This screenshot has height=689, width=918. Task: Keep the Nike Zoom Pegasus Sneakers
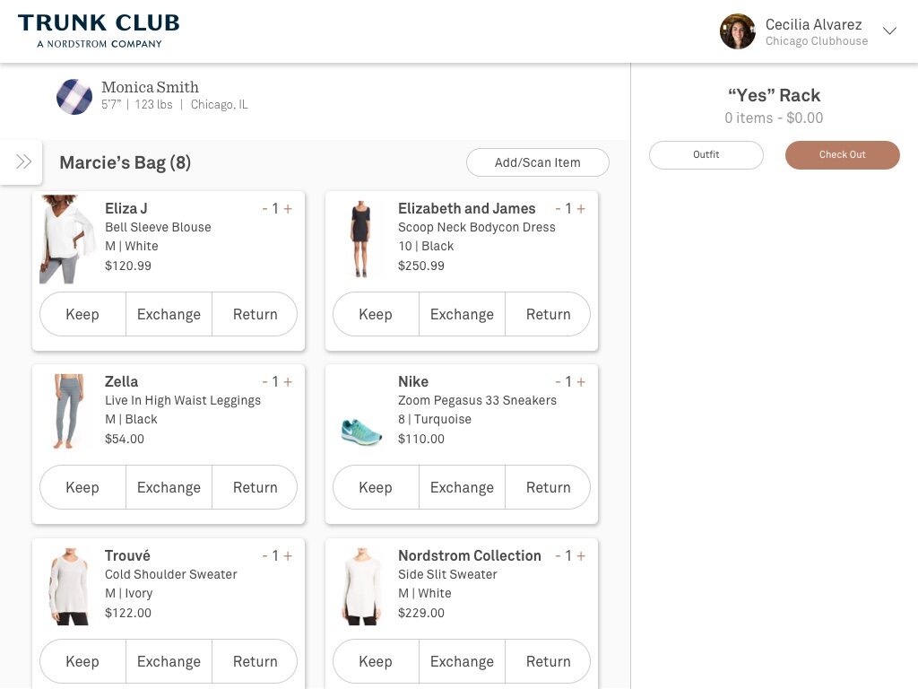pyautogui.click(x=376, y=487)
